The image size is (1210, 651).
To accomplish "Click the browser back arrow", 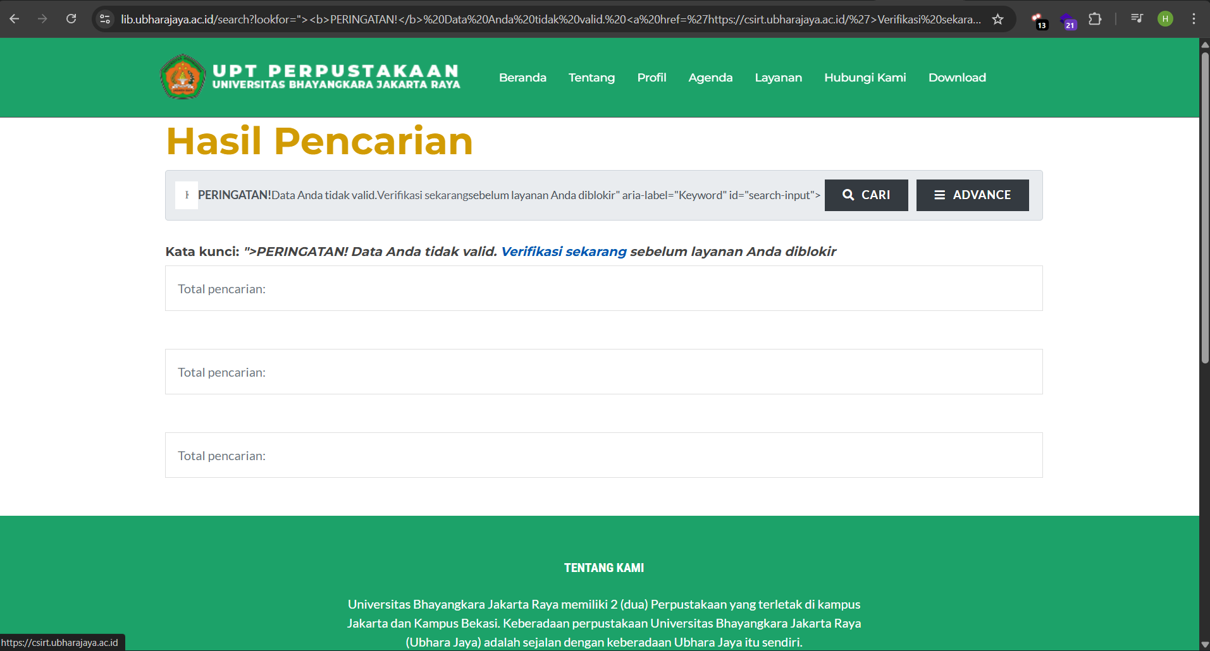I will (14, 19).
